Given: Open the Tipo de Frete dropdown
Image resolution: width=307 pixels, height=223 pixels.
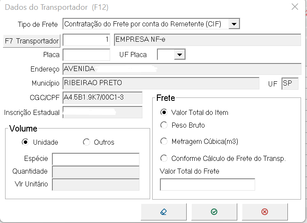Looking at the screenshot, I should click(234, 24).
